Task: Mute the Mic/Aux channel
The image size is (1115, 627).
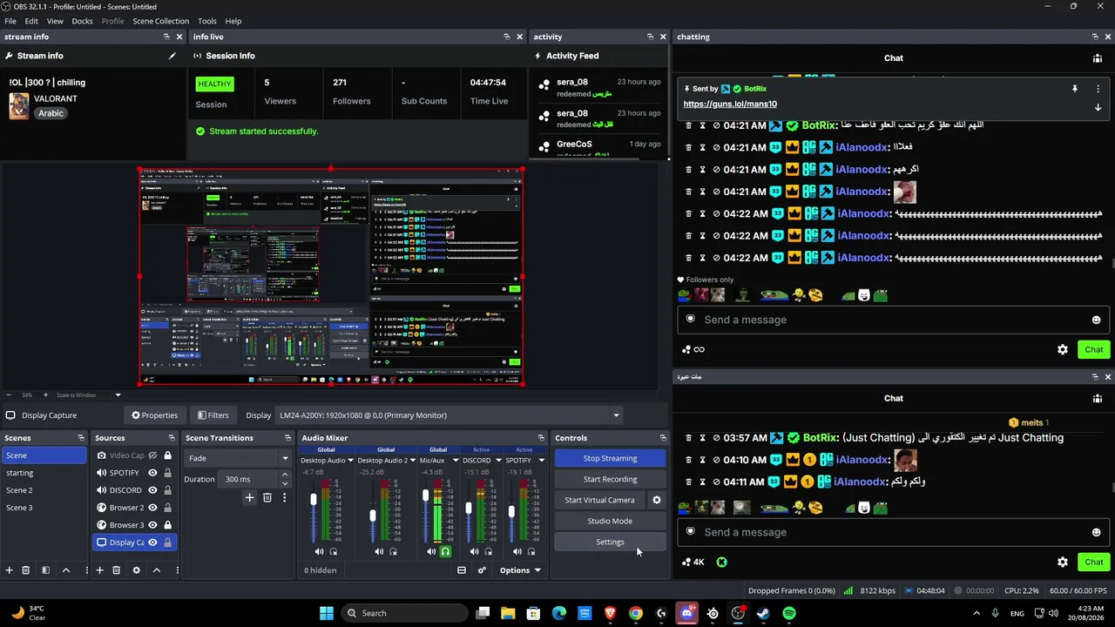Action: pyautogui.click(x=431, y=551)
